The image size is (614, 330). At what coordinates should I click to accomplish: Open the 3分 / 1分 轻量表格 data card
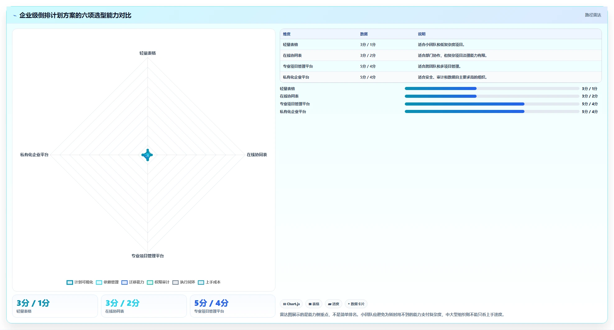pyautogui.click(x=55, y=306)
